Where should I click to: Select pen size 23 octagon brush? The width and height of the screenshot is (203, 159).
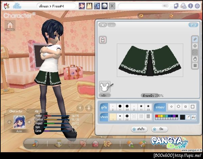coord(127,117)
